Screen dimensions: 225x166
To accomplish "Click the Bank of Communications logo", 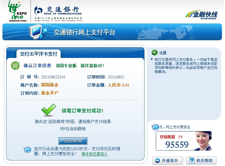I will [x=58, y=14].
